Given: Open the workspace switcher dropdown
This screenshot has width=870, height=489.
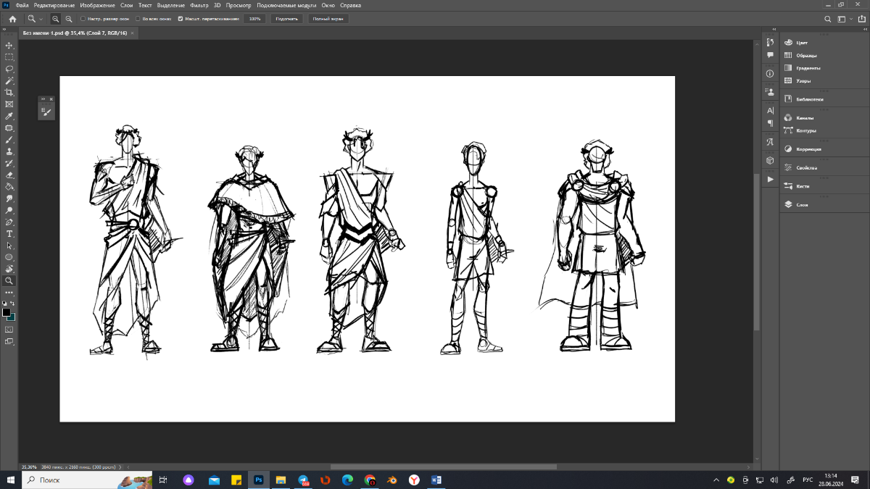Looking at the screenshot, I should [845, 19].
